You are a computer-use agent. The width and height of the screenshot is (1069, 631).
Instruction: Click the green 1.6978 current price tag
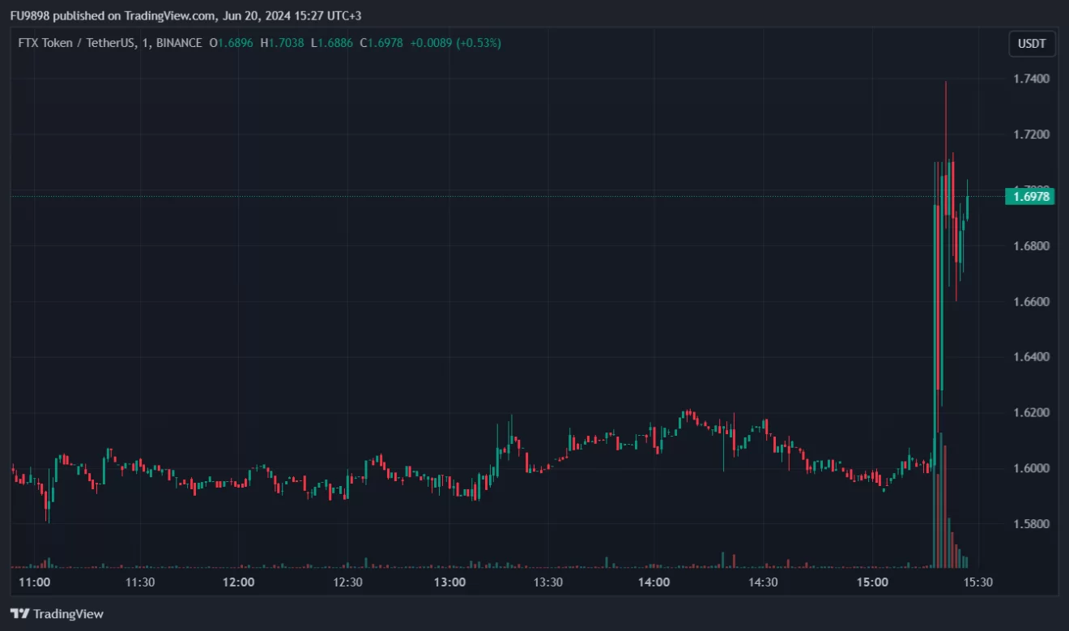pos(1029,196)
